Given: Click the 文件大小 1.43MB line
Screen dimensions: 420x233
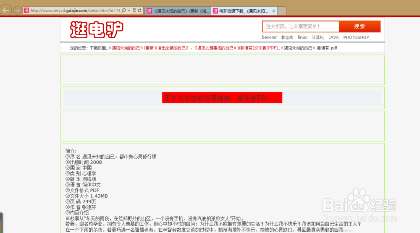Looking at the screenshot, I should pos(87,196).
